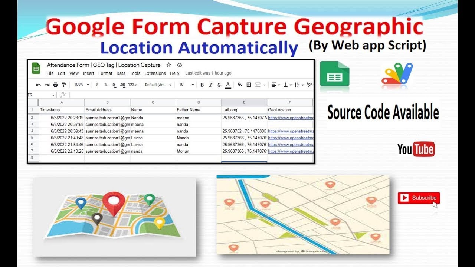Open the Extensions menu
The image size is (475, 267).
[x=155, y=73]
